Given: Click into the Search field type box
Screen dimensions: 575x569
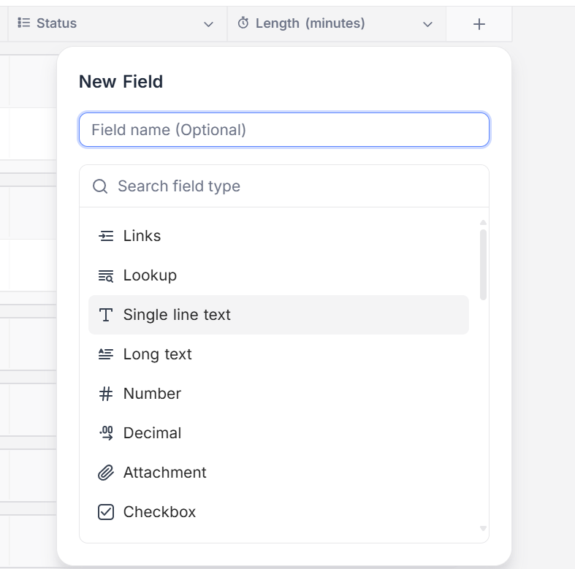Looking at the screenshot, I should pyautogui.click(x=292, y=186).
